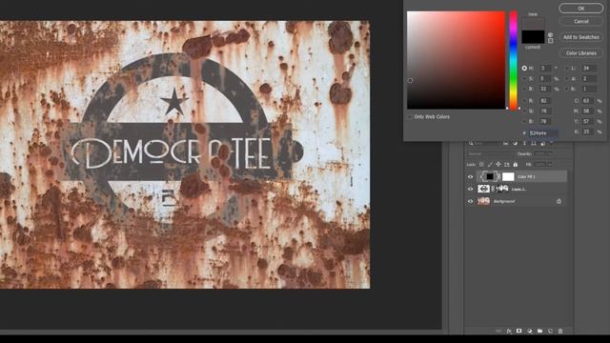Screen dimensions: 610x343
Task: Toggle lock image pixels brush icon
Action: click(490, 165)
